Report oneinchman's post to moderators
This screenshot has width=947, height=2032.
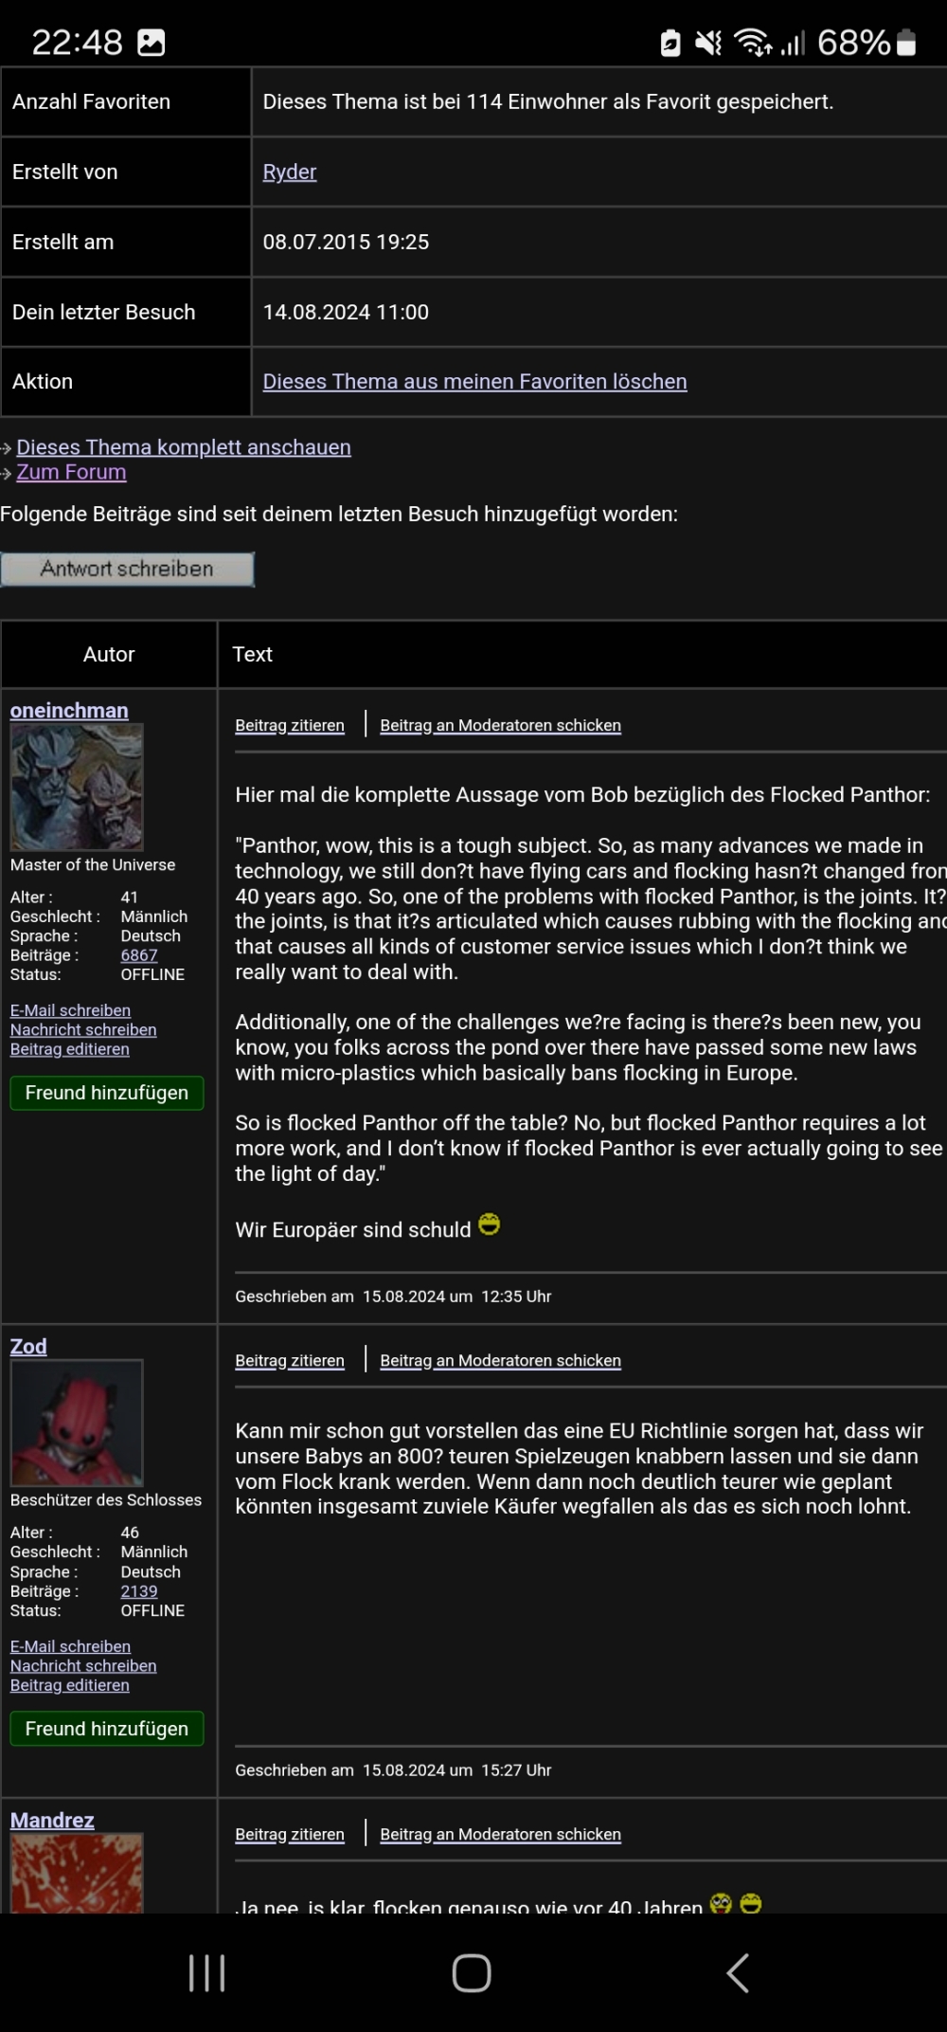click(x=500, y=725)
